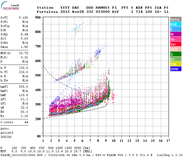Click the Vo- pink legend swatch
The width and height of the screenshot is (183, 157).
[x=176, y=39]
